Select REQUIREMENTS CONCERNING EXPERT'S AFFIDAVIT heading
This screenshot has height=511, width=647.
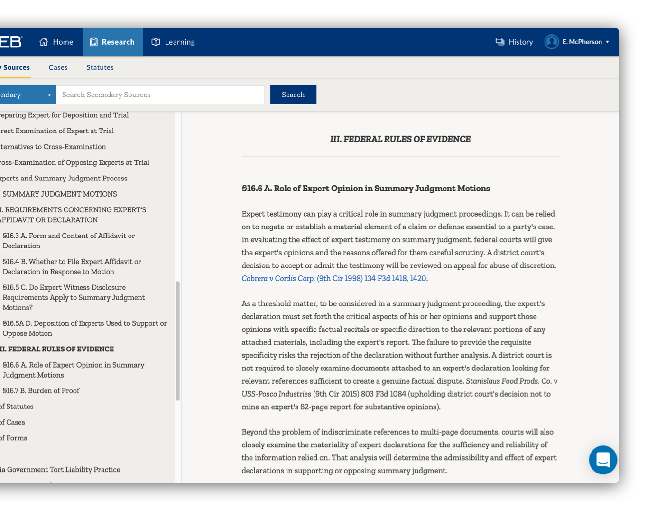coord(73,215)
